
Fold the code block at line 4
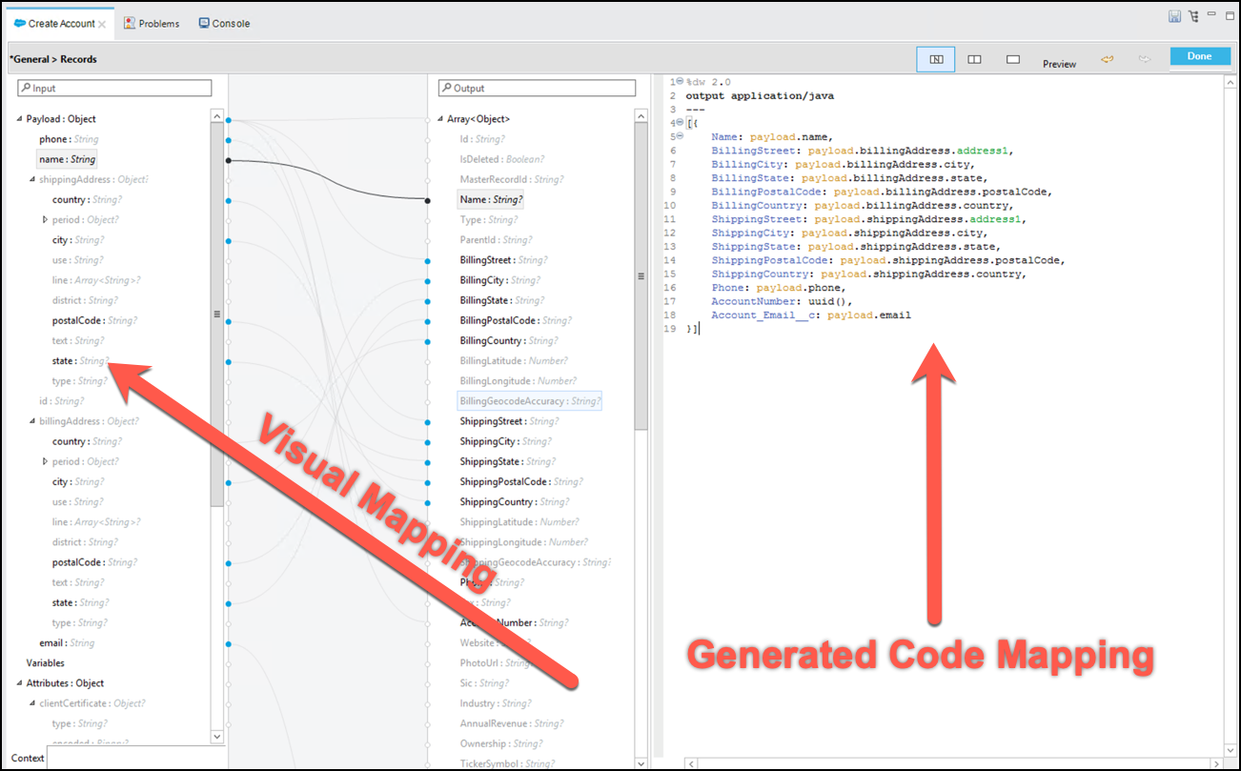[x=680, y=123]
